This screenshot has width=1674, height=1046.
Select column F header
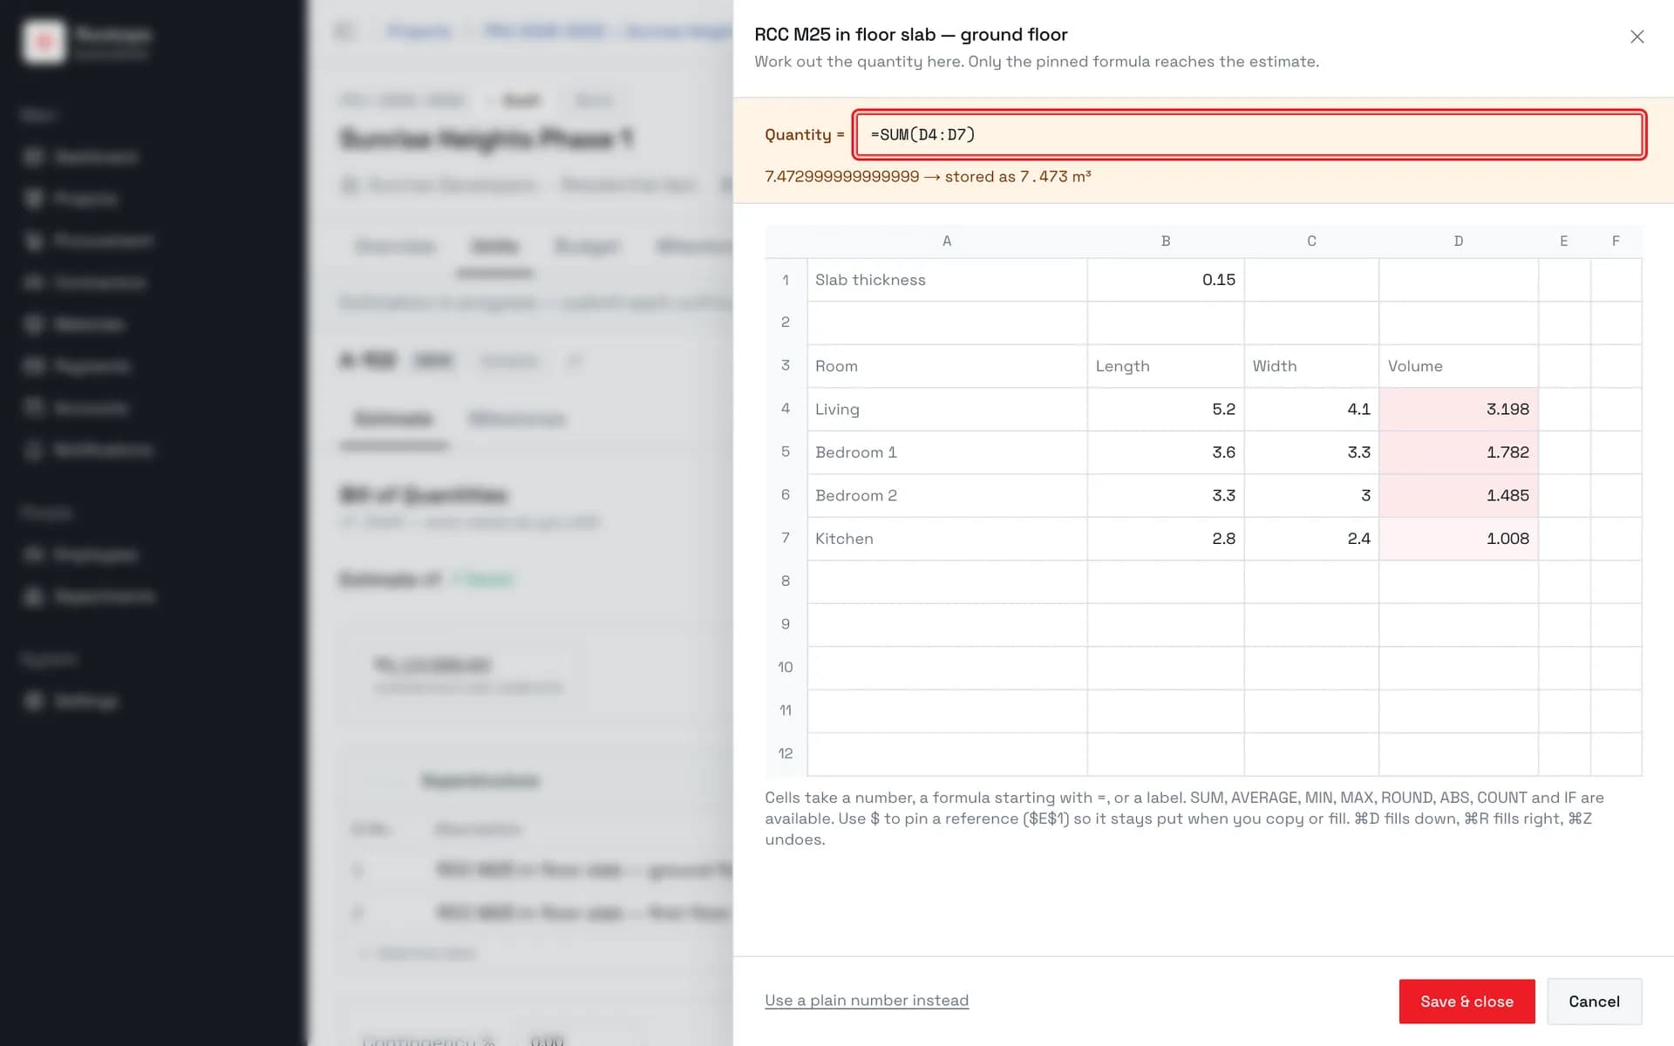(1616, 241)
